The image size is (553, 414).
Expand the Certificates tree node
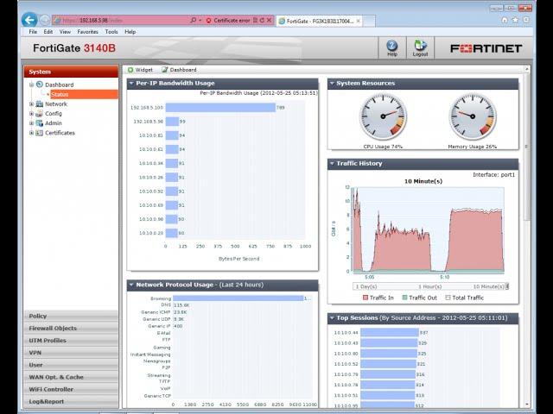pyautogui.click(x=31, y=133)
